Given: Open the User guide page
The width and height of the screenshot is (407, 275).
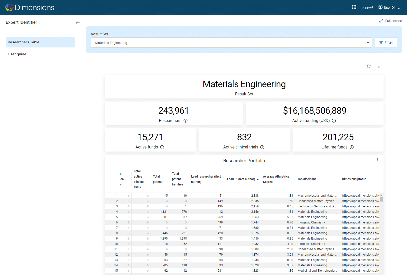Looking at the screenshot, I should tap(17, 54).
